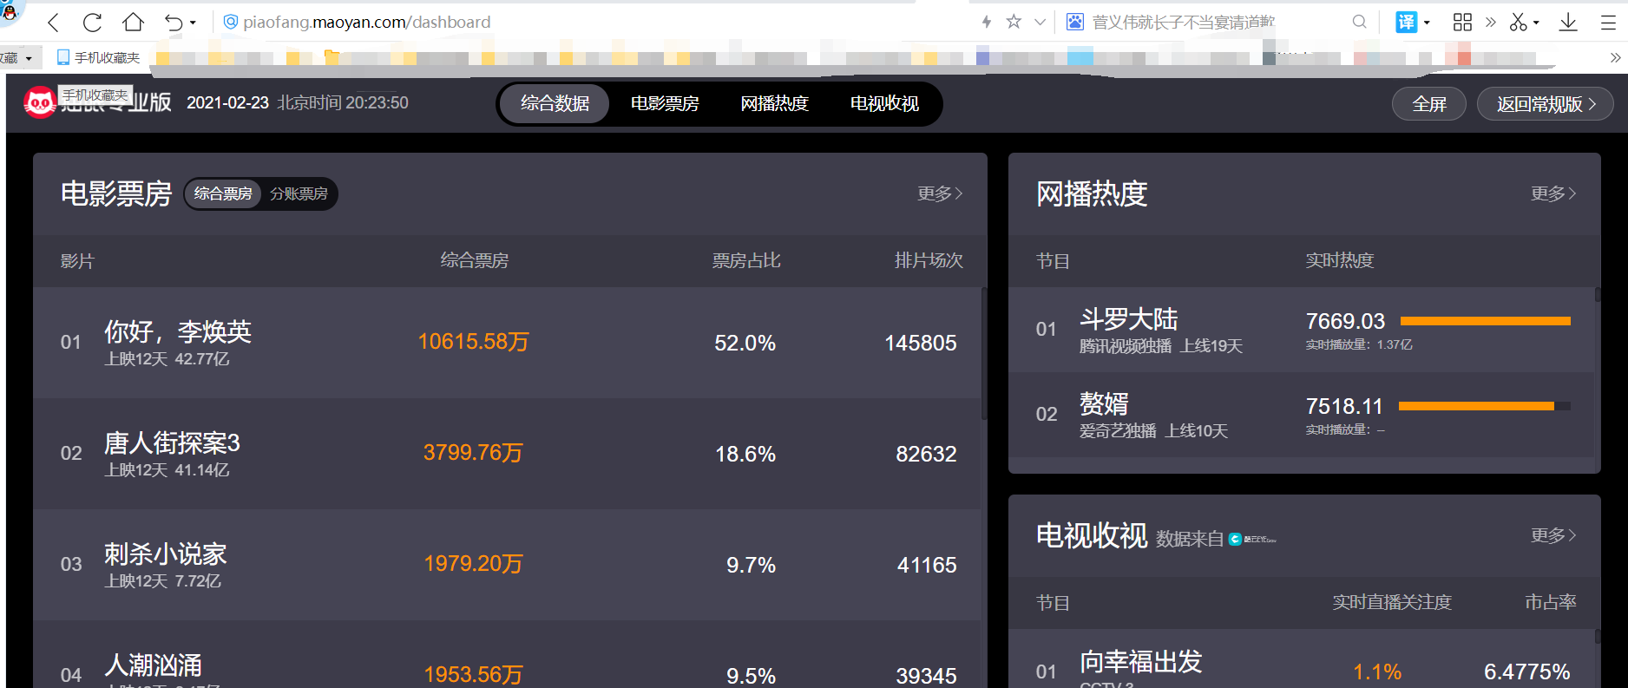Click the lightning speed-mode icon
The width and height of the screenshot is (1628, 688).
click(x=987, y=22)
